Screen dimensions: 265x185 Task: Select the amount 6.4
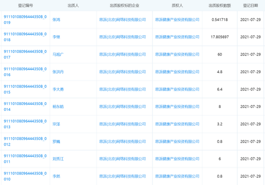[x=220, y=89]
